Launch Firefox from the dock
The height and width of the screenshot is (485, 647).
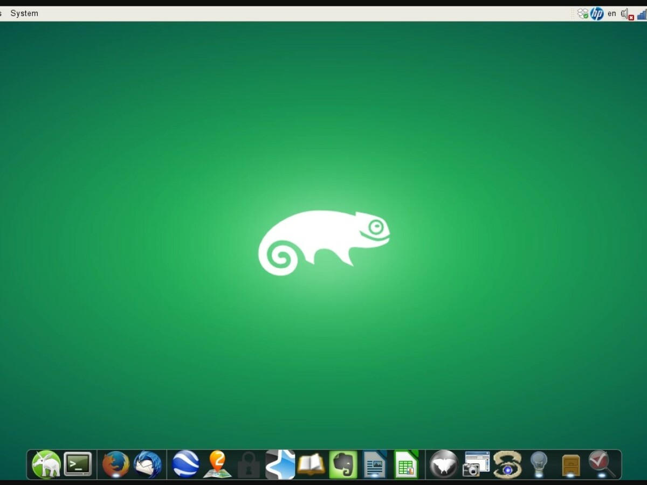point(116,464)
